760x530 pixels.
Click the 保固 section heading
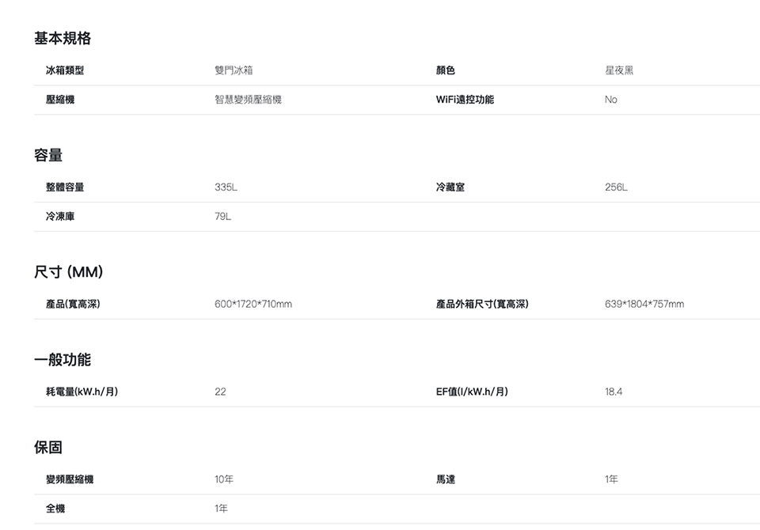48,448
